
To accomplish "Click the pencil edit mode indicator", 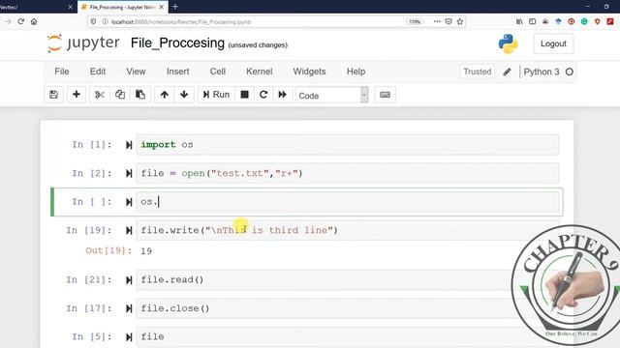I will [x=507, y=72].
